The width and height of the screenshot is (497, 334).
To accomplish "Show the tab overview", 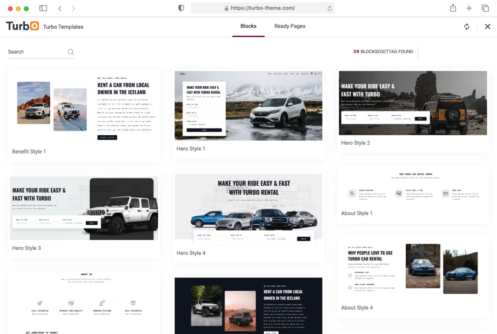I will point(485,8).
